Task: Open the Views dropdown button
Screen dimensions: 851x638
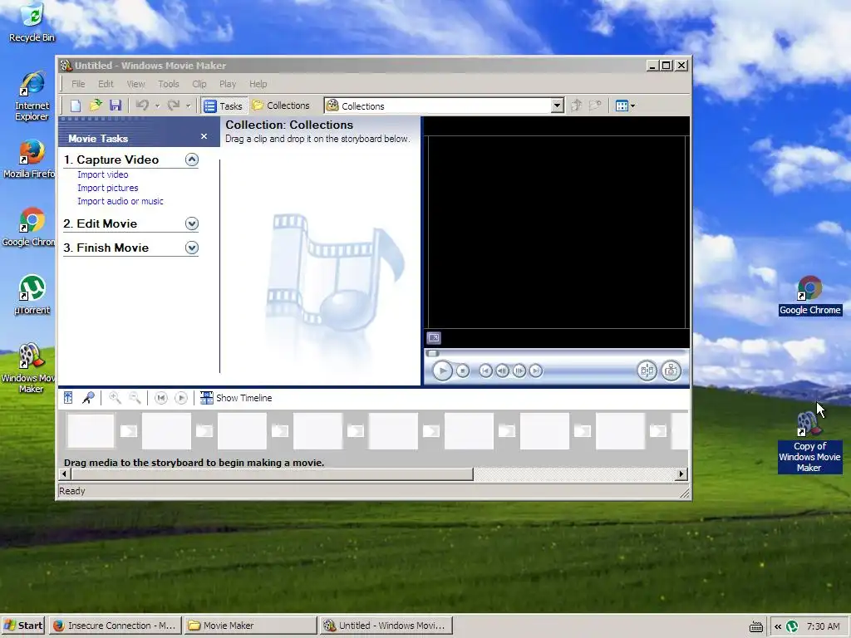Action: [625, 106]
